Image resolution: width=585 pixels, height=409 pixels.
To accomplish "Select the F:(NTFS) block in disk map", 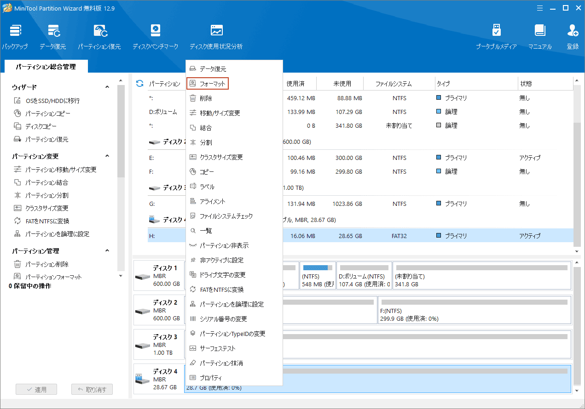I will (x=474, y=310).
